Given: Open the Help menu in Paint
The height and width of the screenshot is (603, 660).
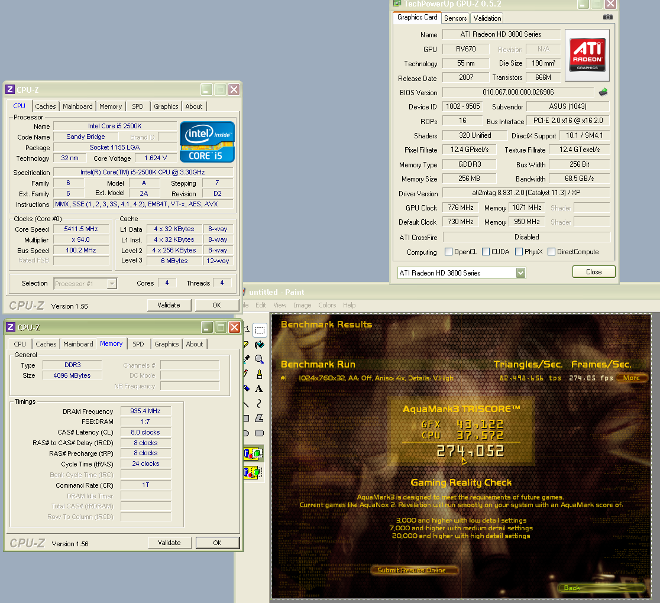Looking at the screenshot, I should click(349, 305).
